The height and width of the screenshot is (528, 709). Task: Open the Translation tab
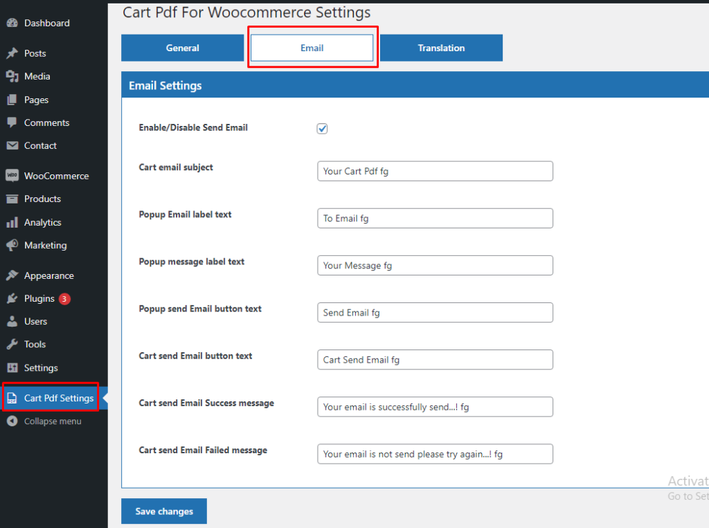(441, 48)
